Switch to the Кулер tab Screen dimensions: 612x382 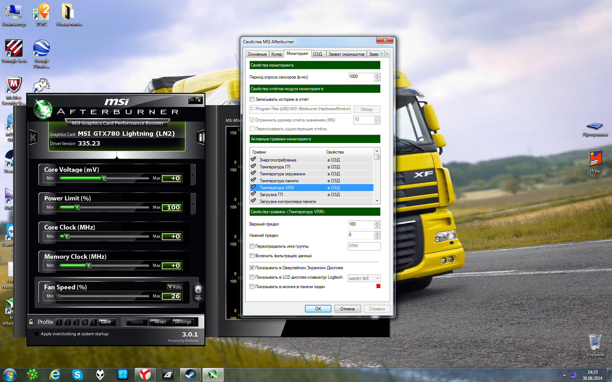click(x=276, y=54)
